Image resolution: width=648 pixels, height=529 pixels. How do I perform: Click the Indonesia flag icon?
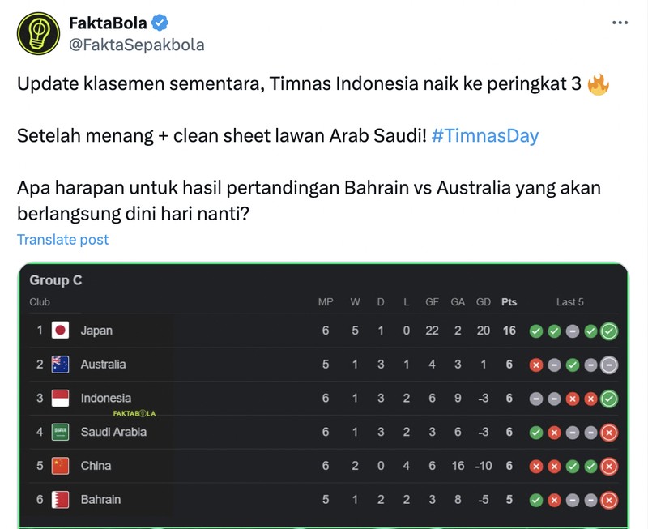tap(61, 398)
